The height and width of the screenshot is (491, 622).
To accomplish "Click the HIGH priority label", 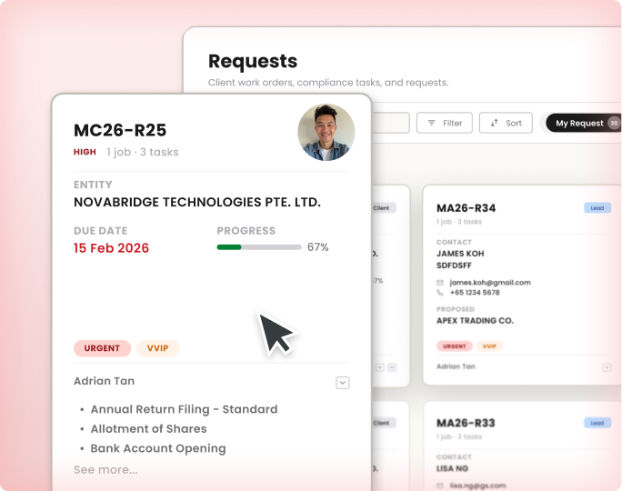I will pyautogui.click(x=85, y=152).
